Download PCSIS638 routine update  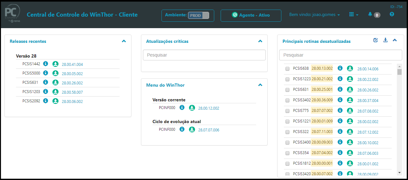pyautogui.click(x=350, y=68)
